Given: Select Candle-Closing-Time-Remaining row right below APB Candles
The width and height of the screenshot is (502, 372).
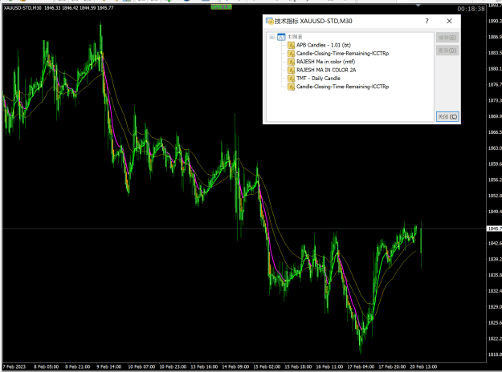Looking at the screenshot, I should pyautogui.click(x=342, y=54).
